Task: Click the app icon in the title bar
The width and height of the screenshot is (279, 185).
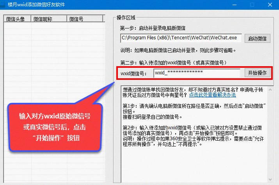Action: tap(2, 5)
